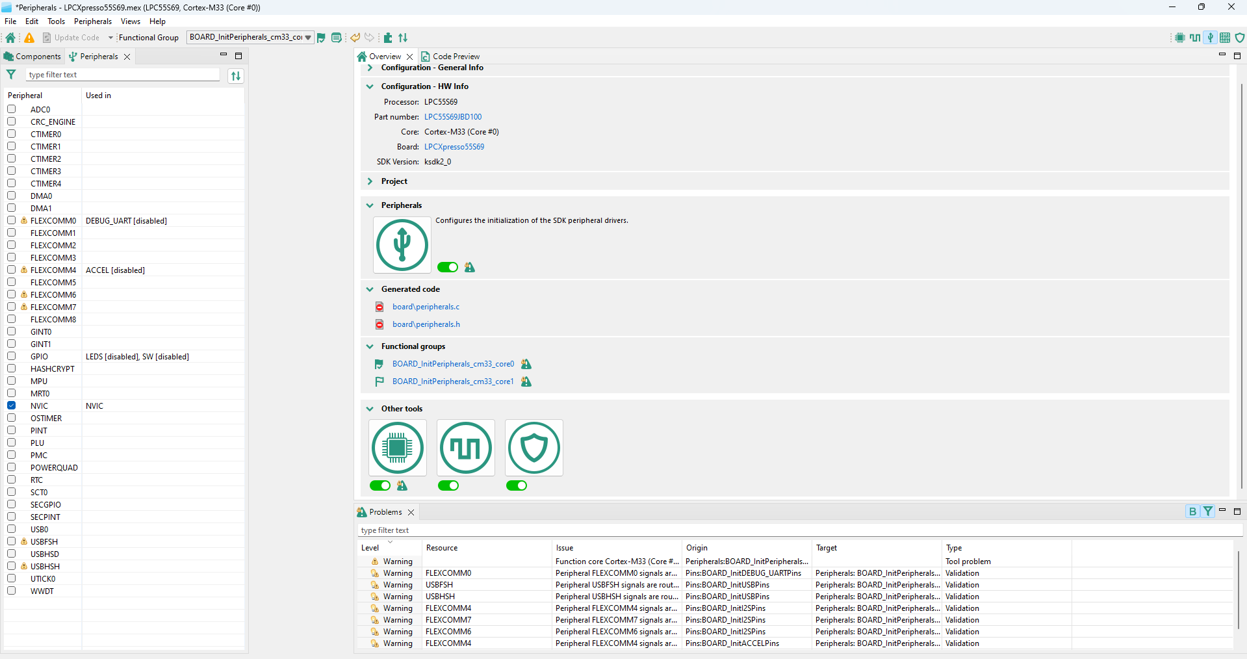Image resolution: width=1247 pixels, height=659 pixels.
Task: Collapse the Configuration - HW Info section
Action: (x=370, y=86)
